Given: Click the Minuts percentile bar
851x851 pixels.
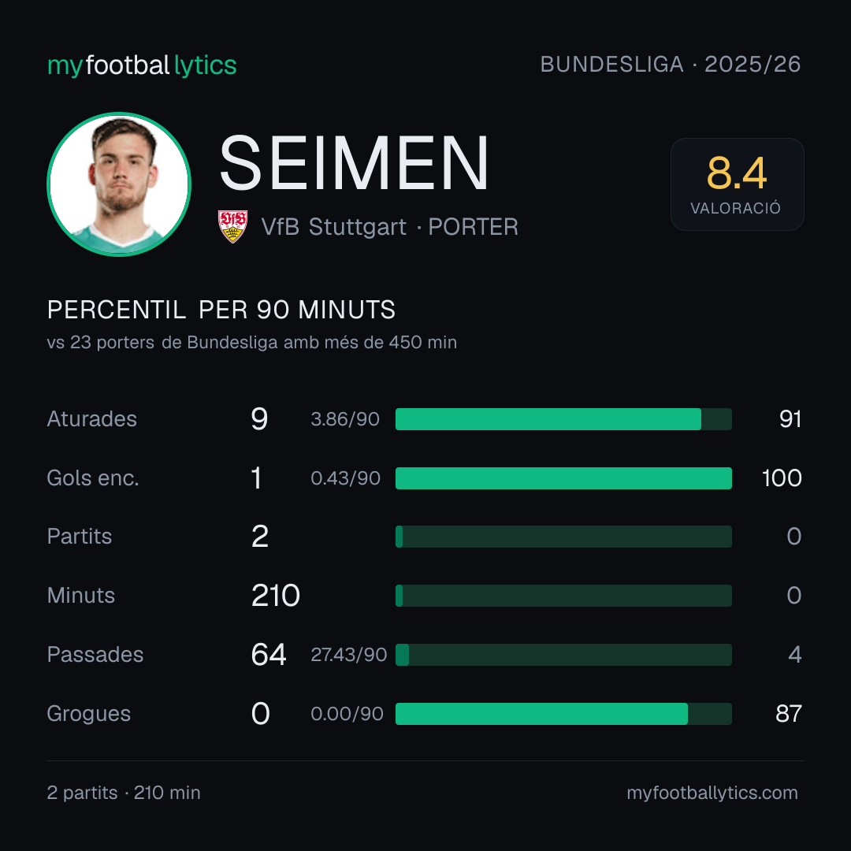Looking at the screenshot, I should 563,596.
